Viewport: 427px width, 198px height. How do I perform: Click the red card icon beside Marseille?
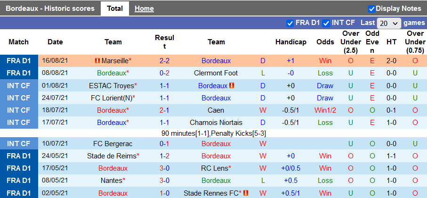(x=97, y=61)
